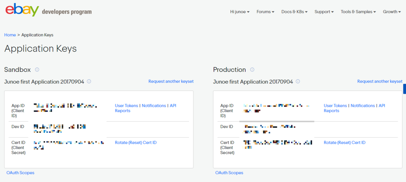Rotate (Reset) the Sandbox Cert ID

tap(136, 143)
